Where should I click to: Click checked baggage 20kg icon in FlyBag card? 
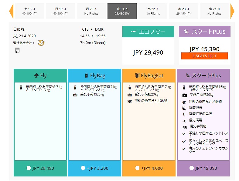point(75,95)
